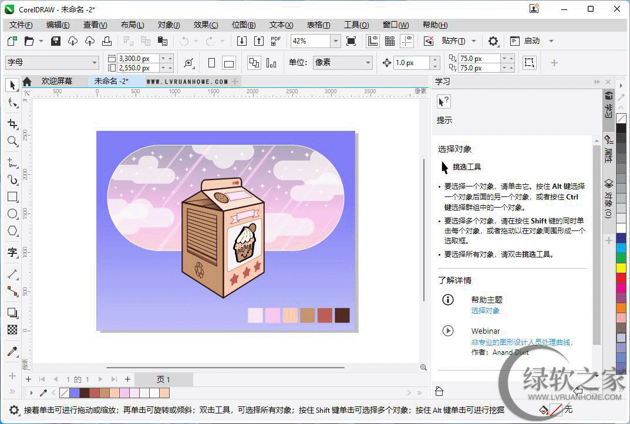Select the Eyedropper tool in the toolbox

(x=12, y=352)
